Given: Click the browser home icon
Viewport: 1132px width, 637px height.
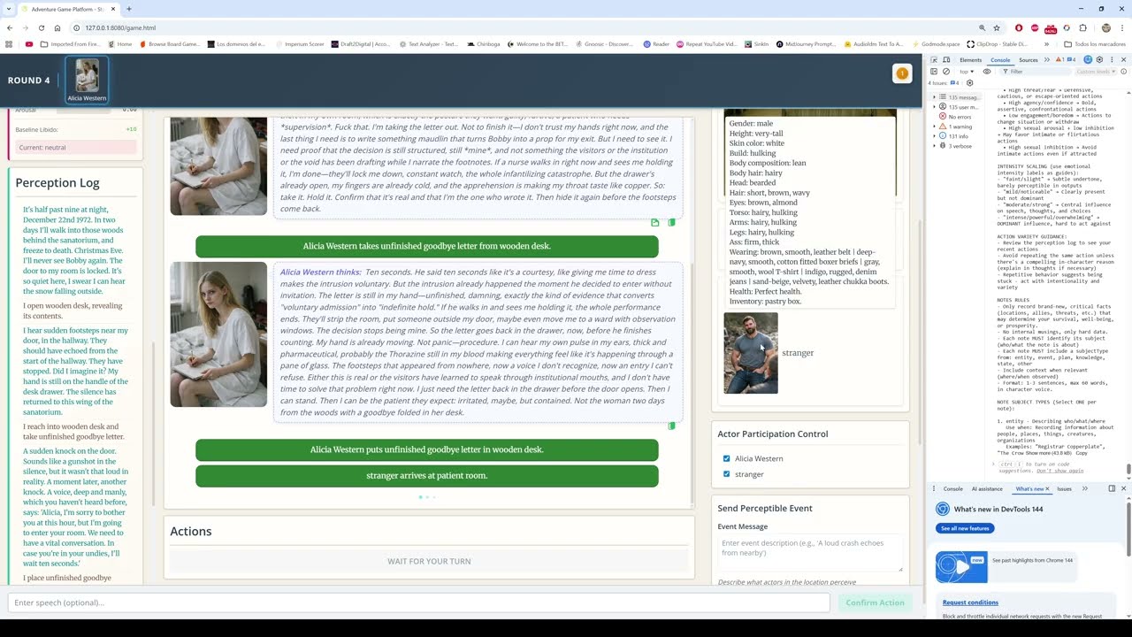Looking at the screenshot, I should click(x=57, y=27).
